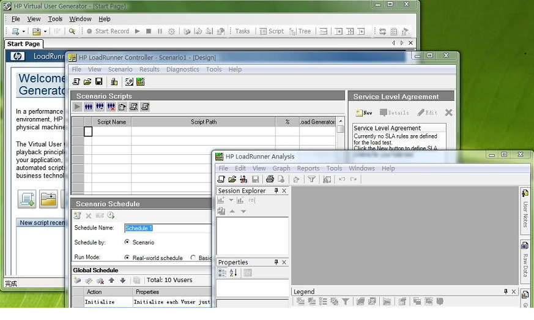Image resolution: width=534 pixels, height=320 pixels.
Task: Click Script Path column header
Action: pos(203,122)
